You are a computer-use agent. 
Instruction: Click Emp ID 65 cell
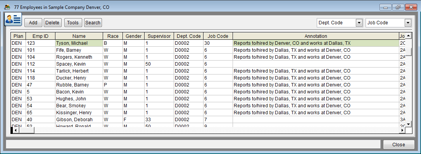point(41,113)
